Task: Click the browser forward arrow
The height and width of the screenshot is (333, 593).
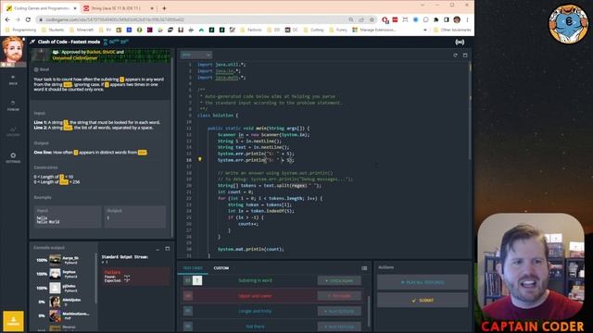Action: coord(18,19)
